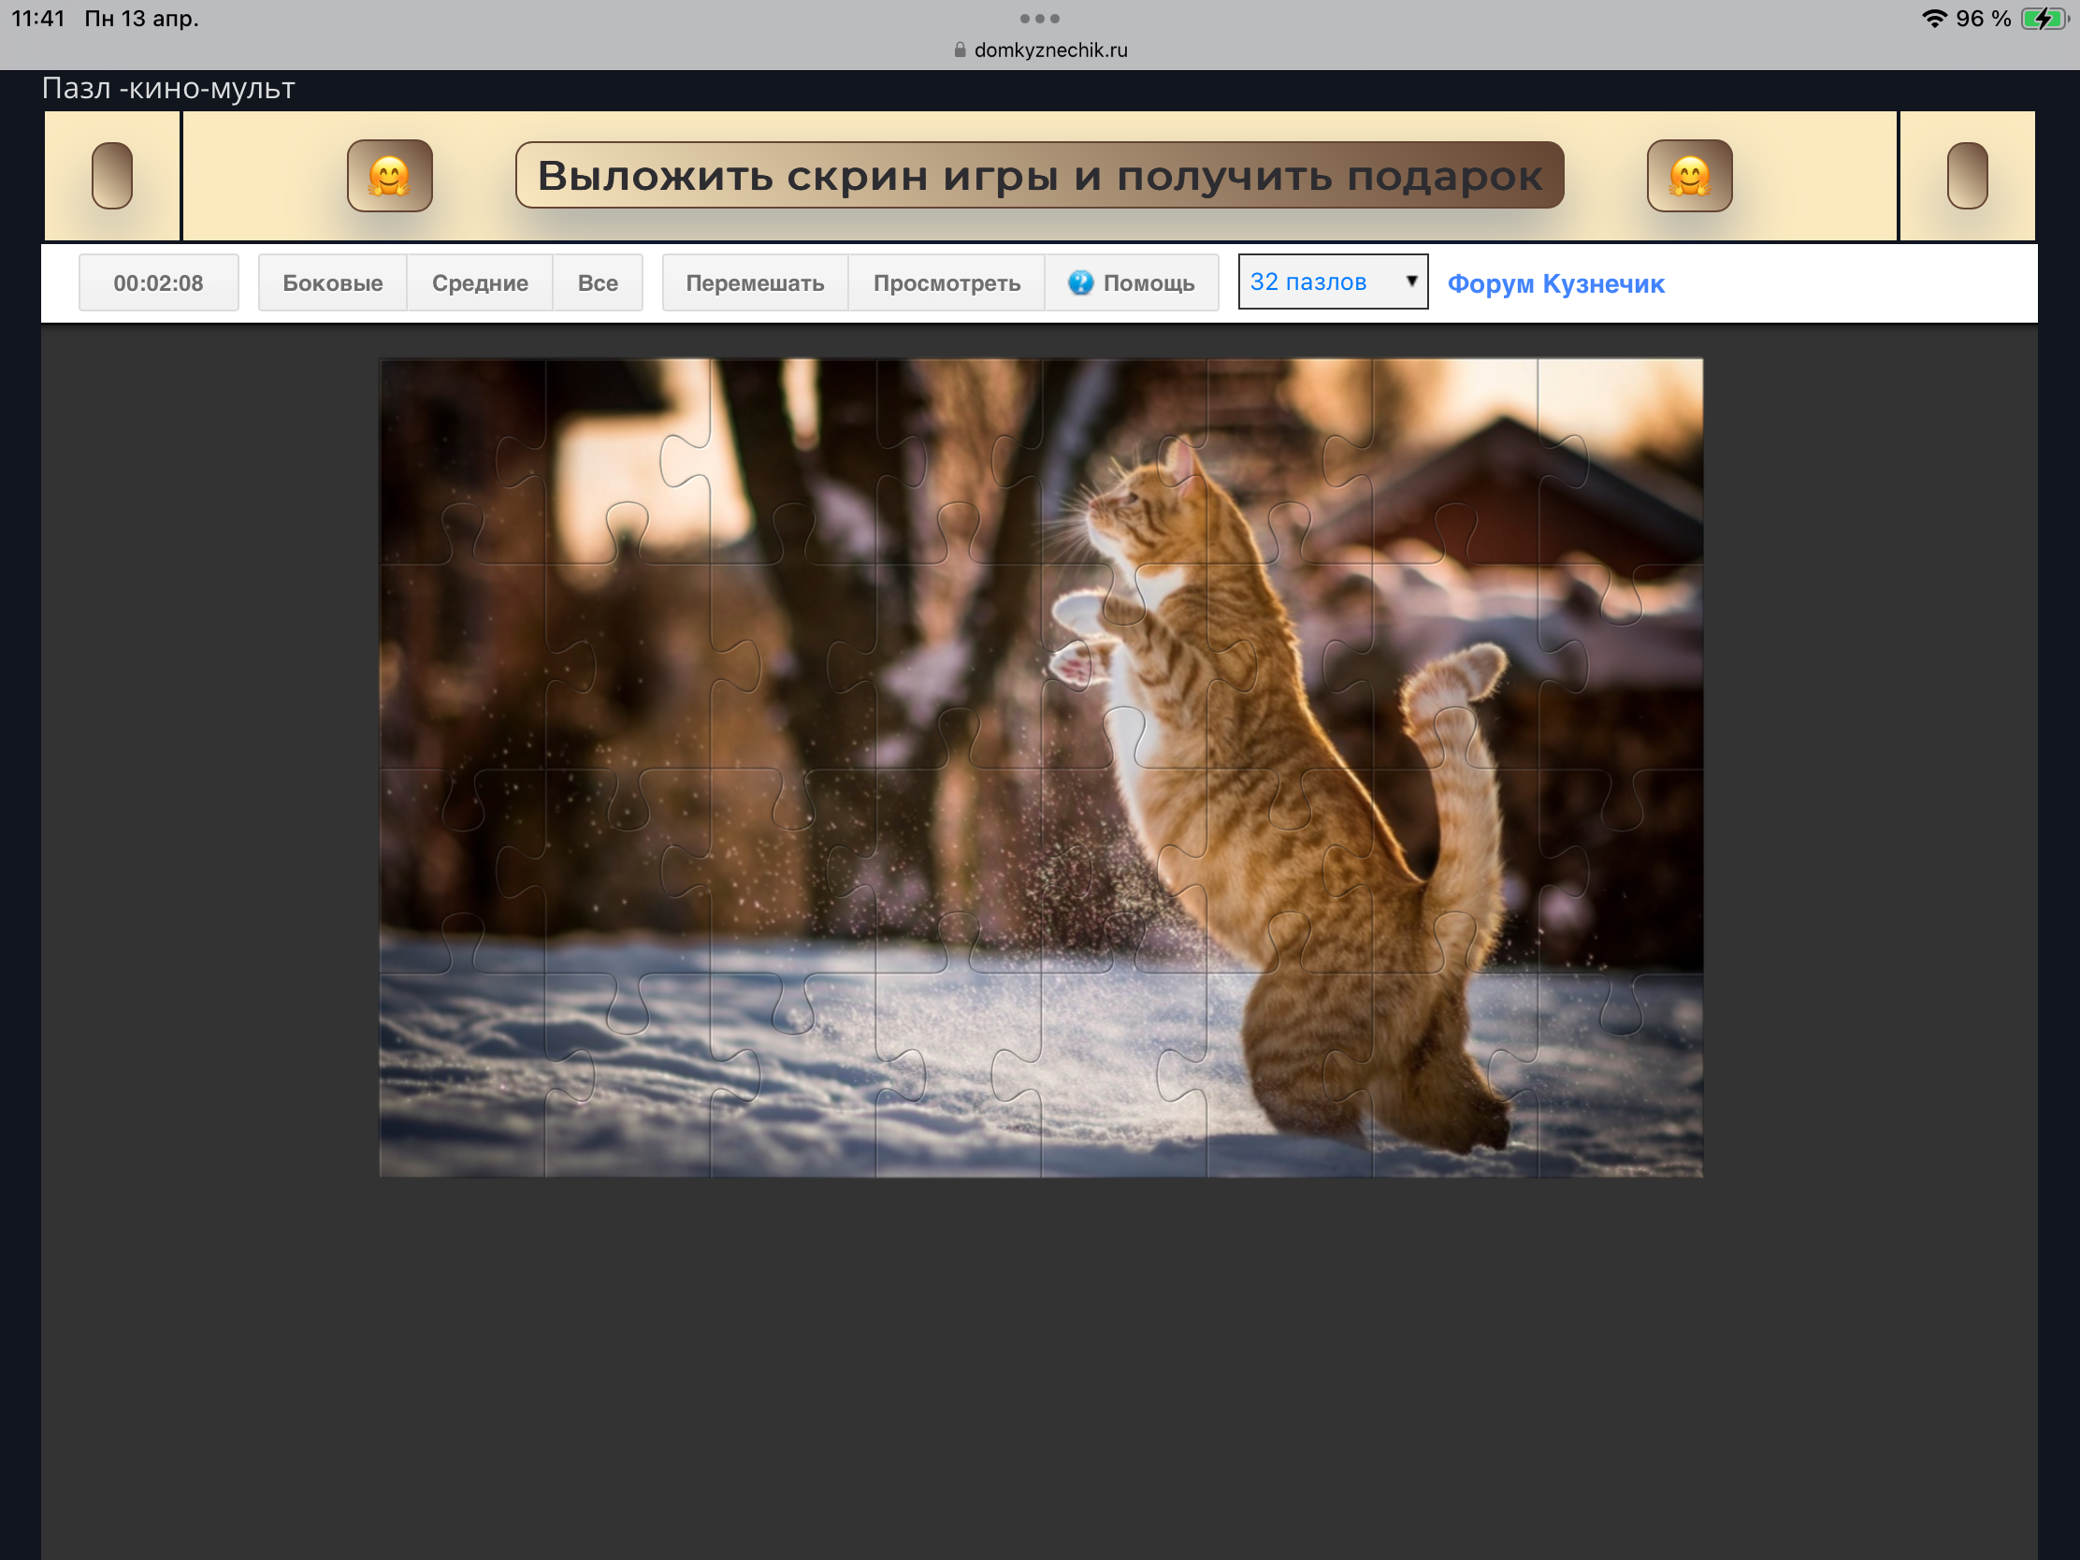Click the 00:02:08 timer display
The image size is (2080, 1560).
click(158, 282)
